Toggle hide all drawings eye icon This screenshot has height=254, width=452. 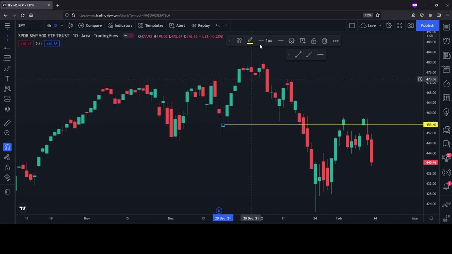click(x=7, y=177)
